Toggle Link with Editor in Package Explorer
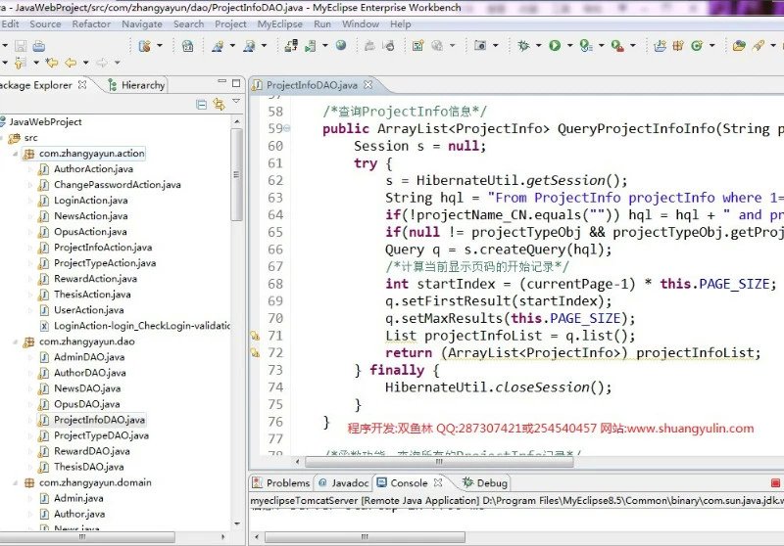Viewport: 784px width, 546px height. coord(219,104)
